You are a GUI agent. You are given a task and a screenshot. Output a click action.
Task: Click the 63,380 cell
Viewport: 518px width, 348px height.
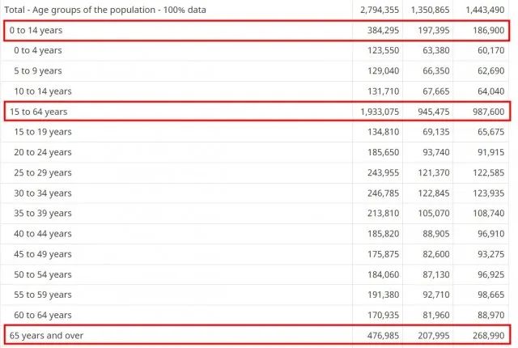pos(436,50)
